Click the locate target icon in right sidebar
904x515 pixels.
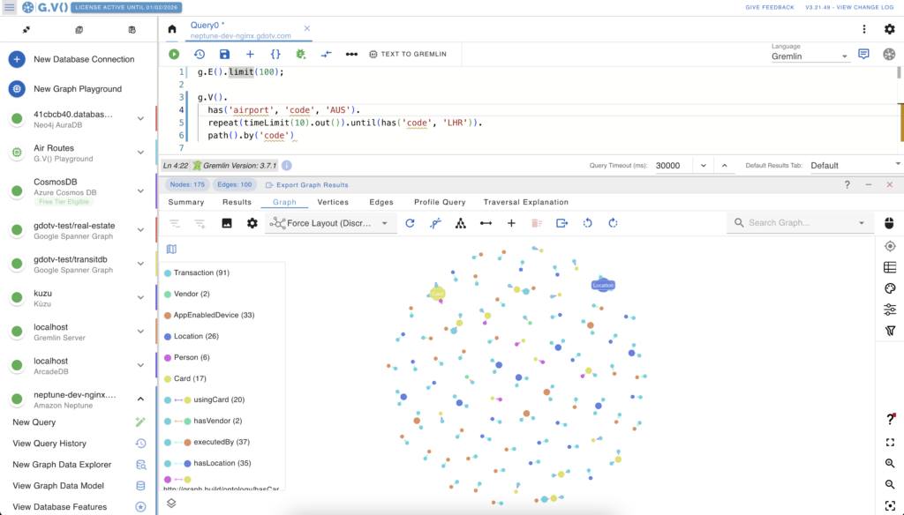(890, 246)
